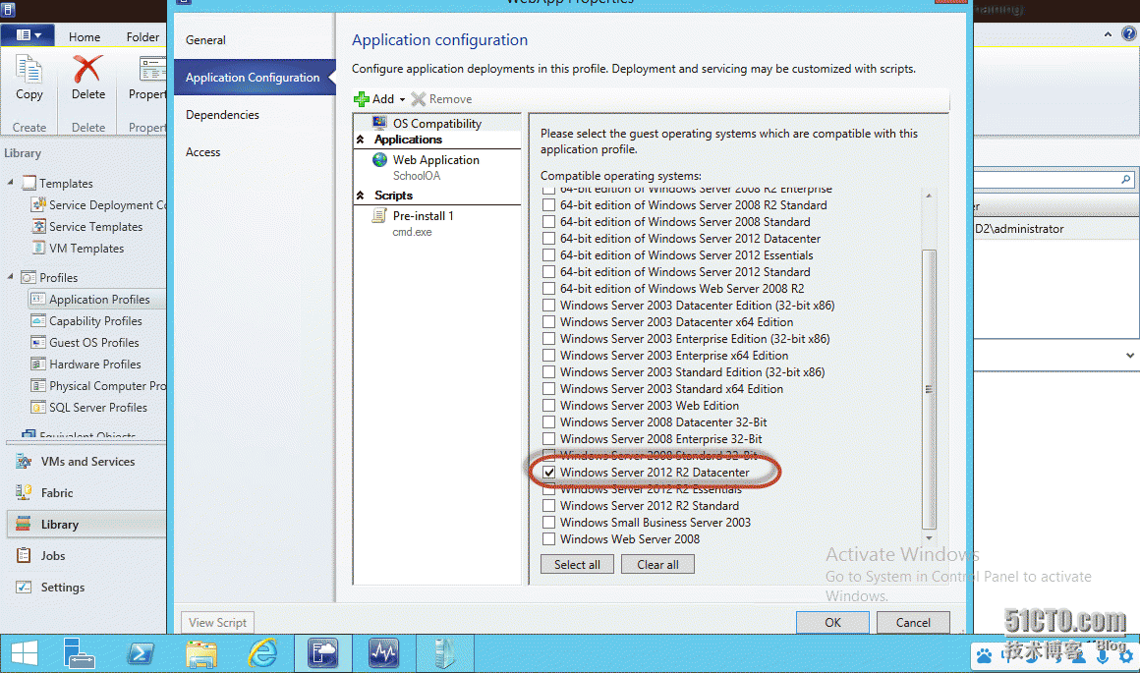The image size is (1140, 673).
Task: Collapse the Scripts section
Action: 360,196
